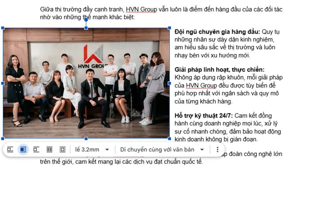Viewport: 310px width, 213px height.
Task: Click underlined 'HVN Group' in the first paragraph
Action: [141, 9]
